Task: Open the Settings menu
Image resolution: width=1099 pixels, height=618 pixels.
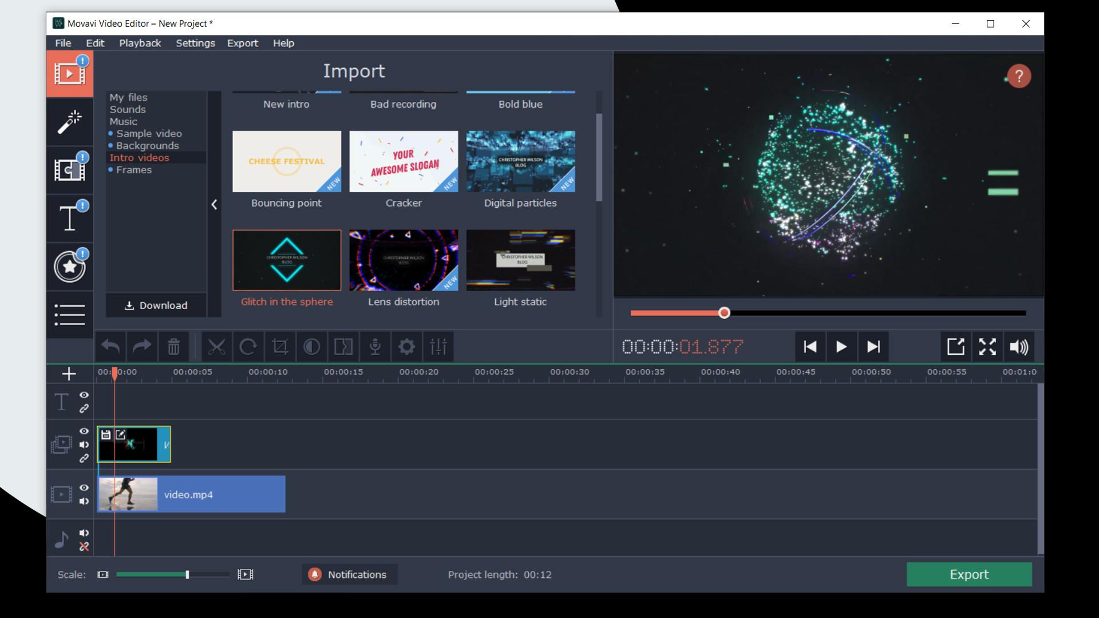Action: click(x=195, y=43)
